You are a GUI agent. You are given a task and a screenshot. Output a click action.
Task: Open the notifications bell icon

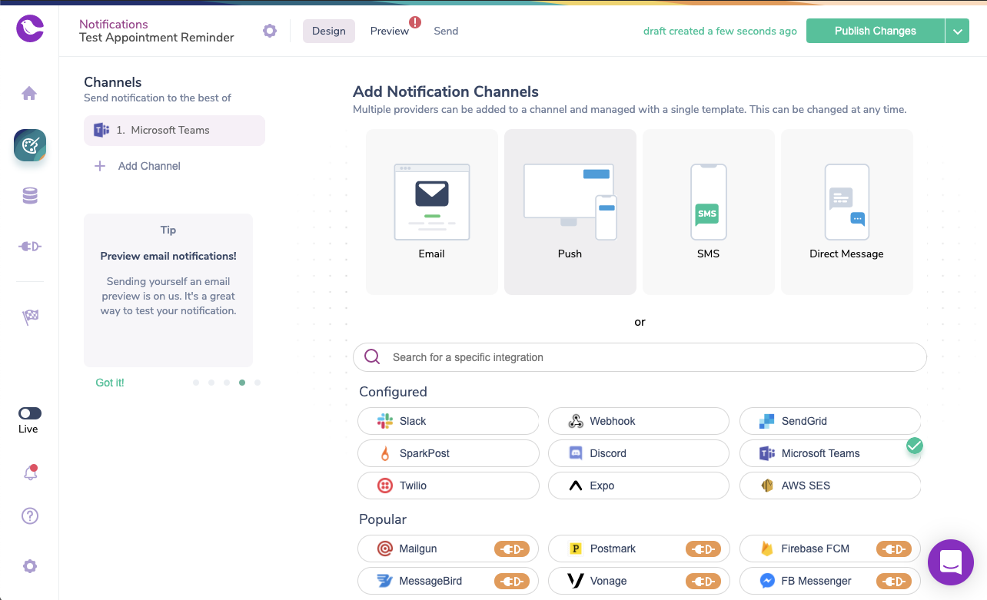pyautogui.click(x=30, y=473)
